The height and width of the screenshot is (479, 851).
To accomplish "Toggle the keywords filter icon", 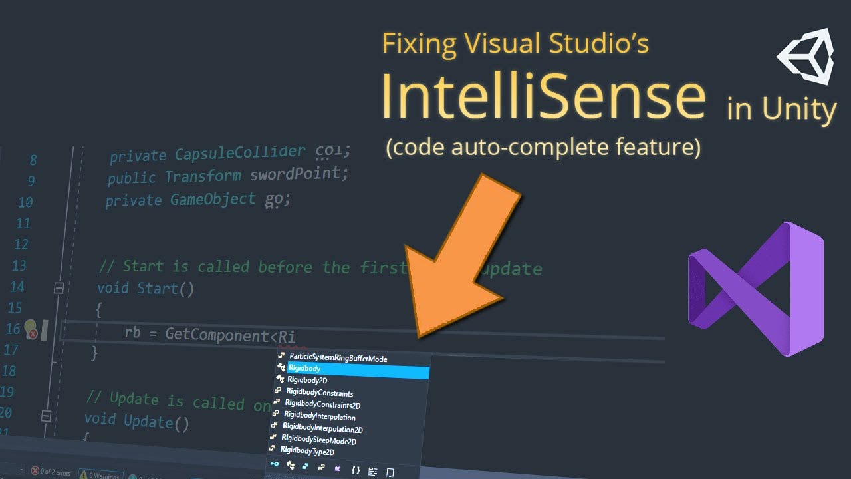I will (373, 471).
